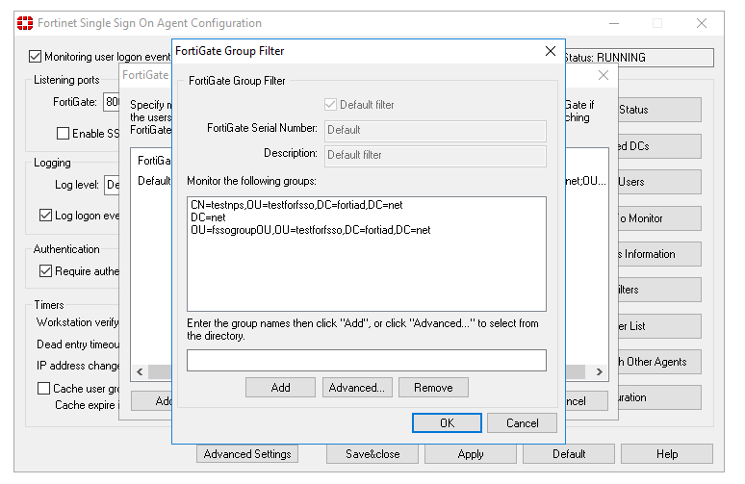
Task: Open Help in main window
Action: 667,454
